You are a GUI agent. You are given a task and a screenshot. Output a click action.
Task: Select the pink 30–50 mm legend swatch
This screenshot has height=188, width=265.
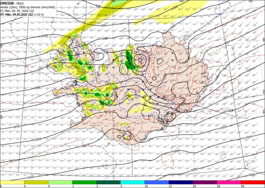(x=229, y=182)
